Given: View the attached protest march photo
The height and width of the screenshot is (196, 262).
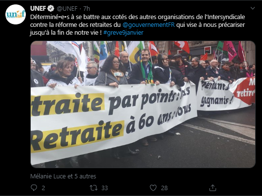Looking at the screenshot, I should coord(143,105).
